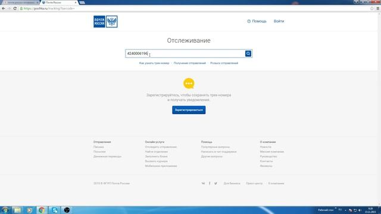Open Мобильное приложение footer link
Screen dimensions: 381x214
[161, 166]
